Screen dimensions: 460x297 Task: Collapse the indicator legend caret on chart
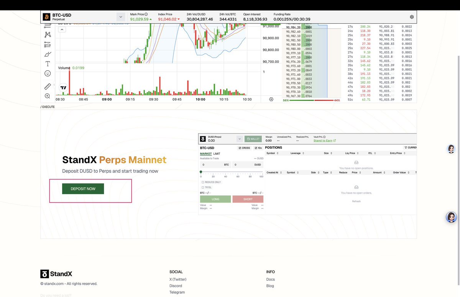click(62, 30)
